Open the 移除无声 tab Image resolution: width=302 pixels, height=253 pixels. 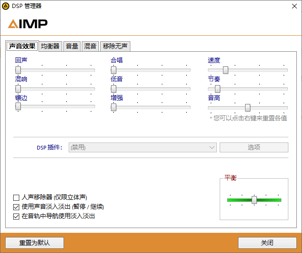115,46
